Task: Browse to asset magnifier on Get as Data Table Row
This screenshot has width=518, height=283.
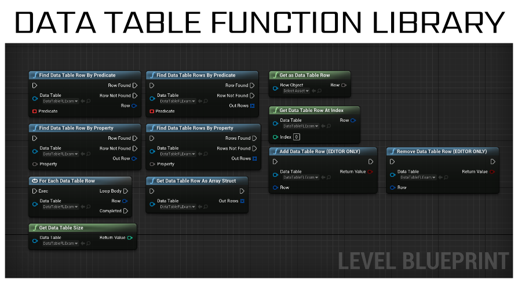Action: (319, 91)
